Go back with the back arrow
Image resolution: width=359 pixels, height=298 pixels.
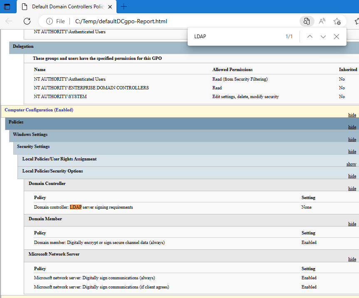9,21
